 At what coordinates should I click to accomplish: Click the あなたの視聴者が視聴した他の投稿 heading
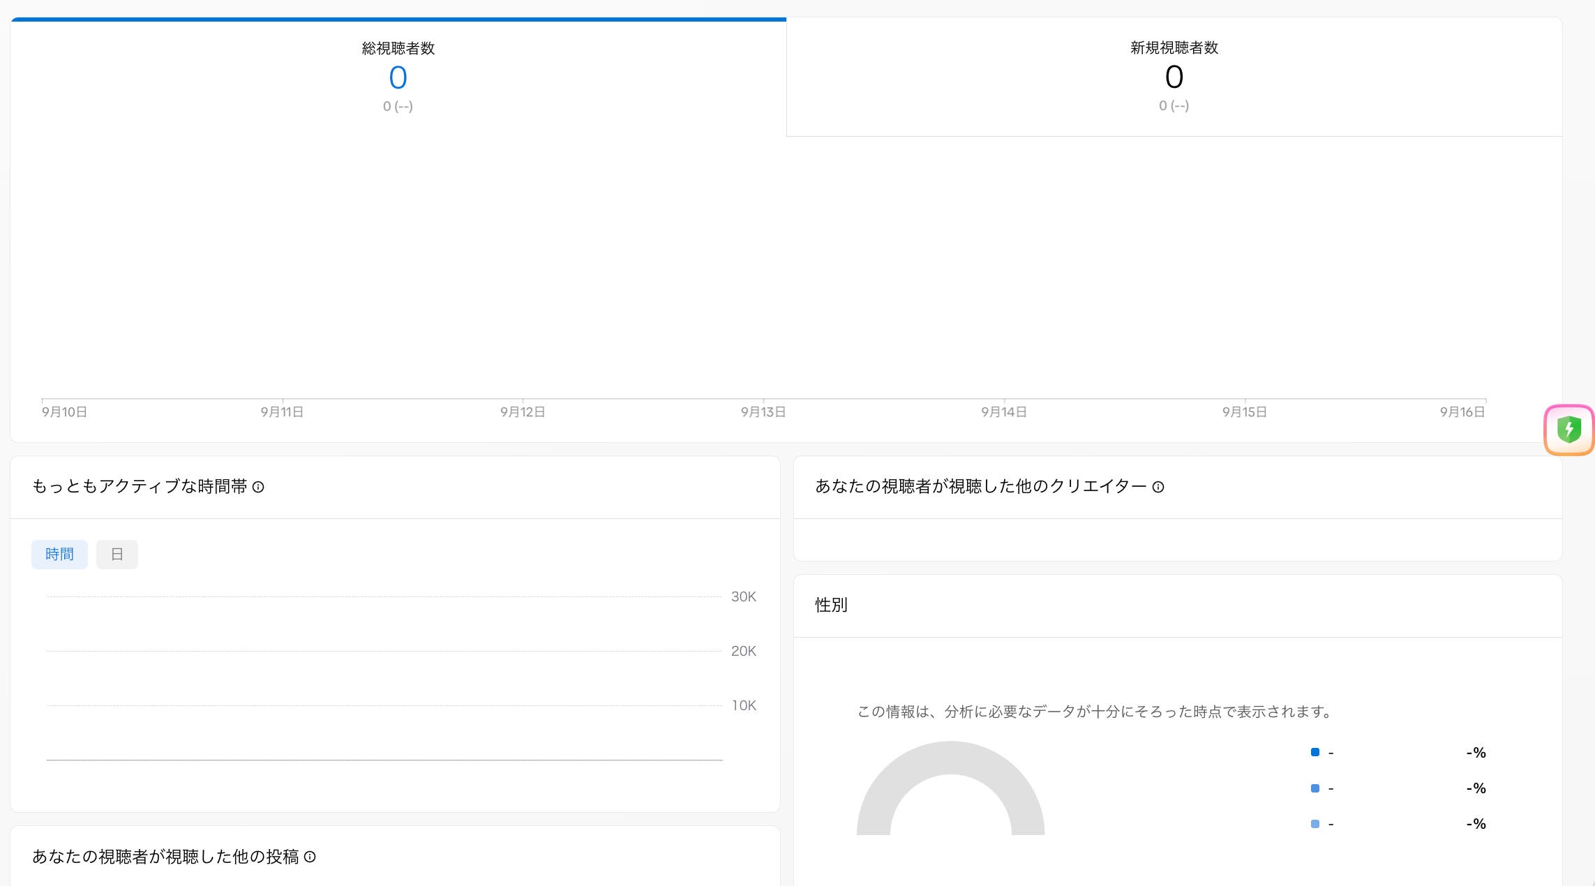tap(165, 857)
